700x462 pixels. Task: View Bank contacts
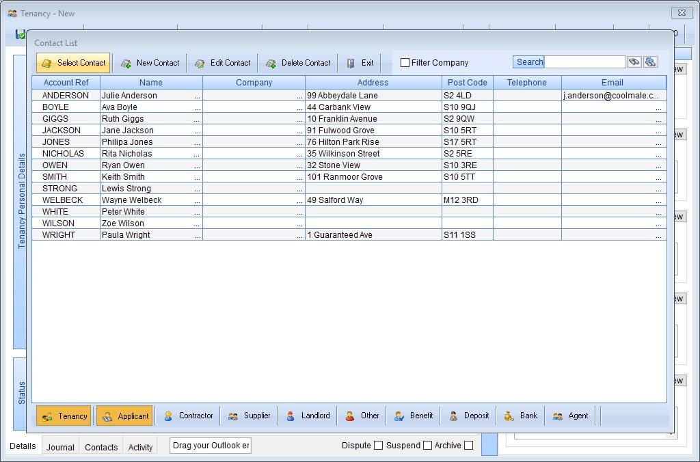pos(520,416)
